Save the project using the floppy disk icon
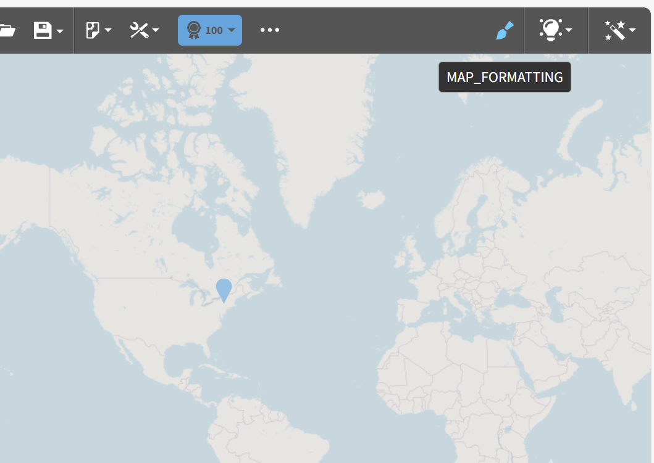Screen dimensions: 654x463 click(x=43, y=29)
